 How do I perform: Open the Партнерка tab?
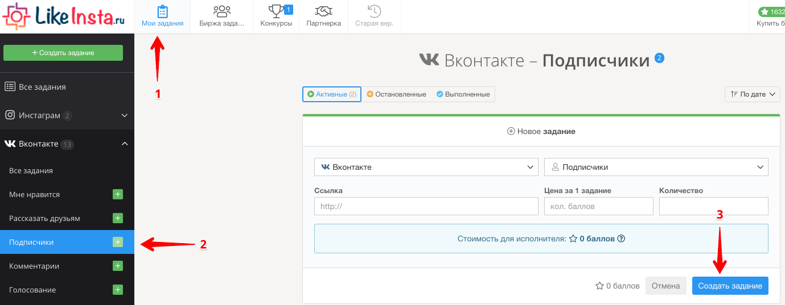(323, 16)
